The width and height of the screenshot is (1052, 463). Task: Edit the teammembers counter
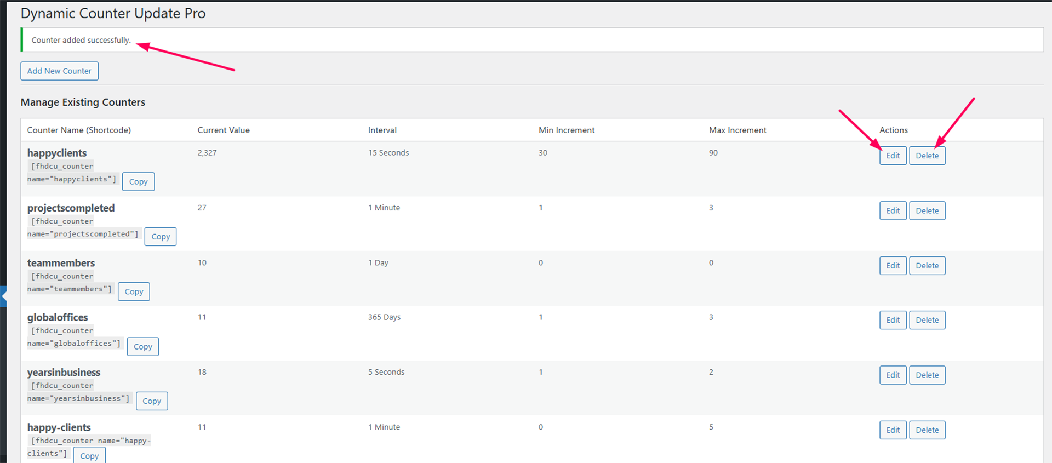893,266
